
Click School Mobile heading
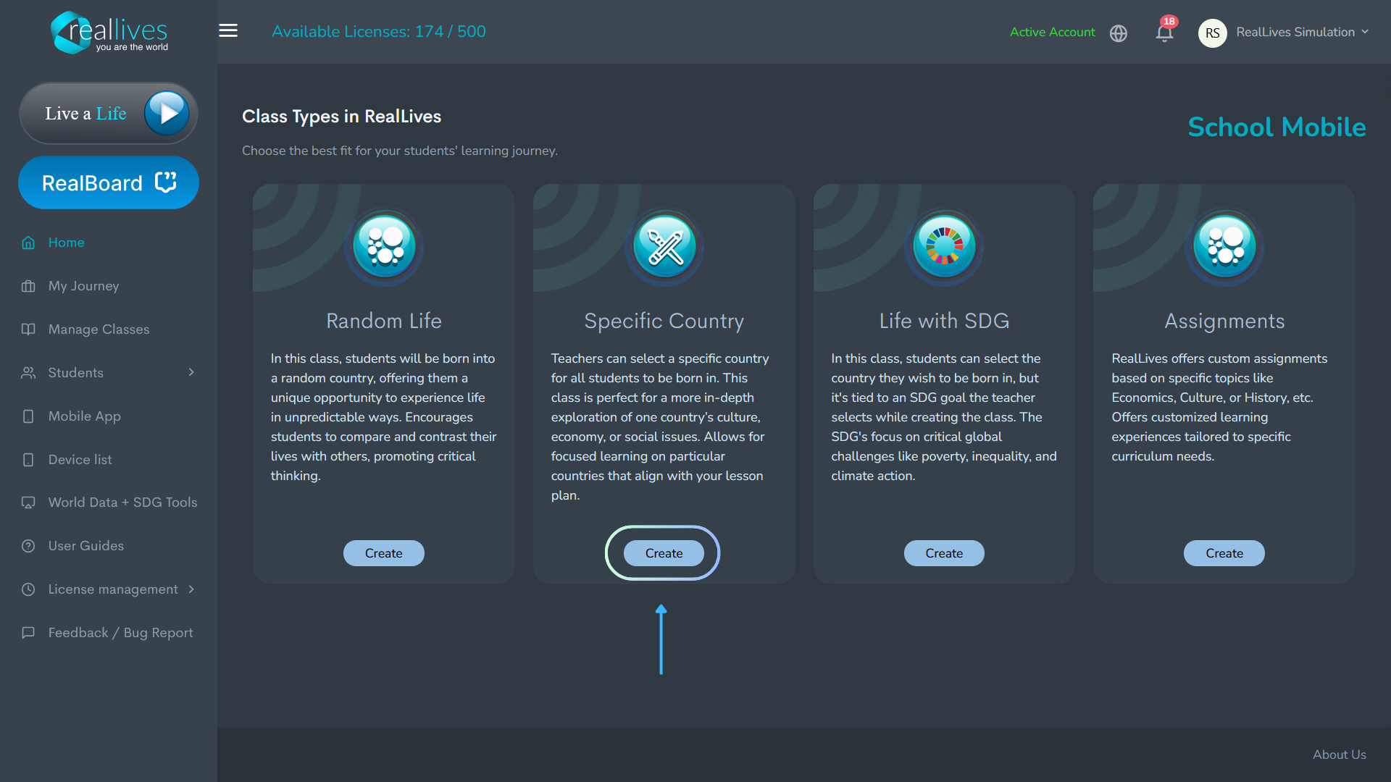coord(1277,127)
